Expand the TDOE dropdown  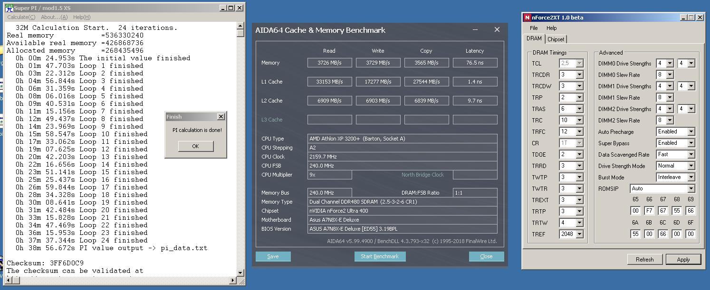(x=579, y=154)
